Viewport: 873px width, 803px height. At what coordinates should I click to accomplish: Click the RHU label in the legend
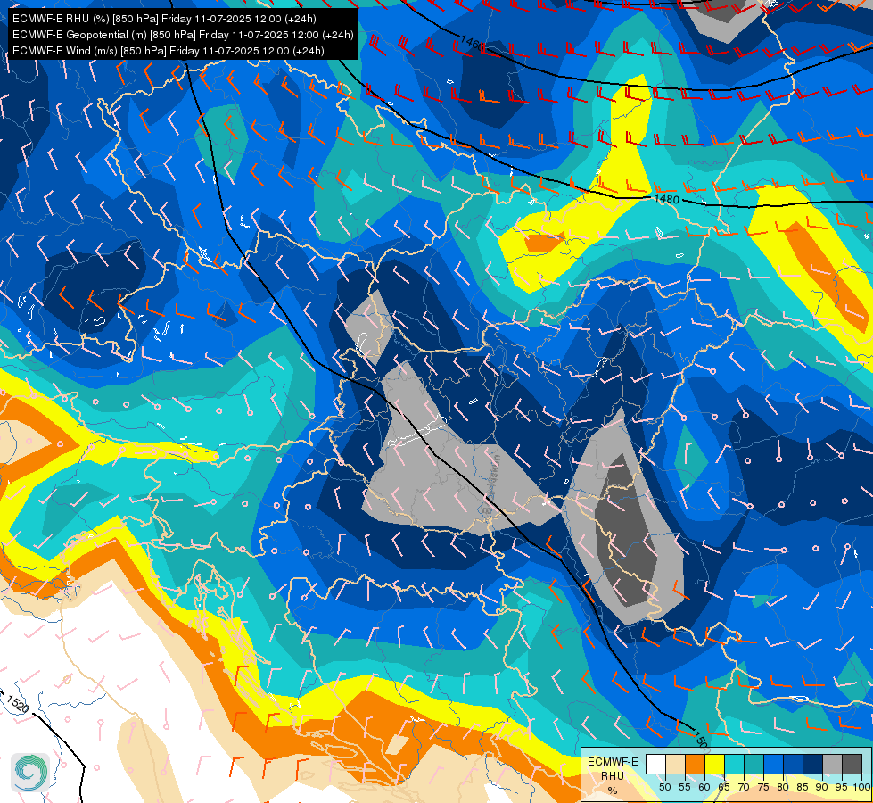coord(613,775)
